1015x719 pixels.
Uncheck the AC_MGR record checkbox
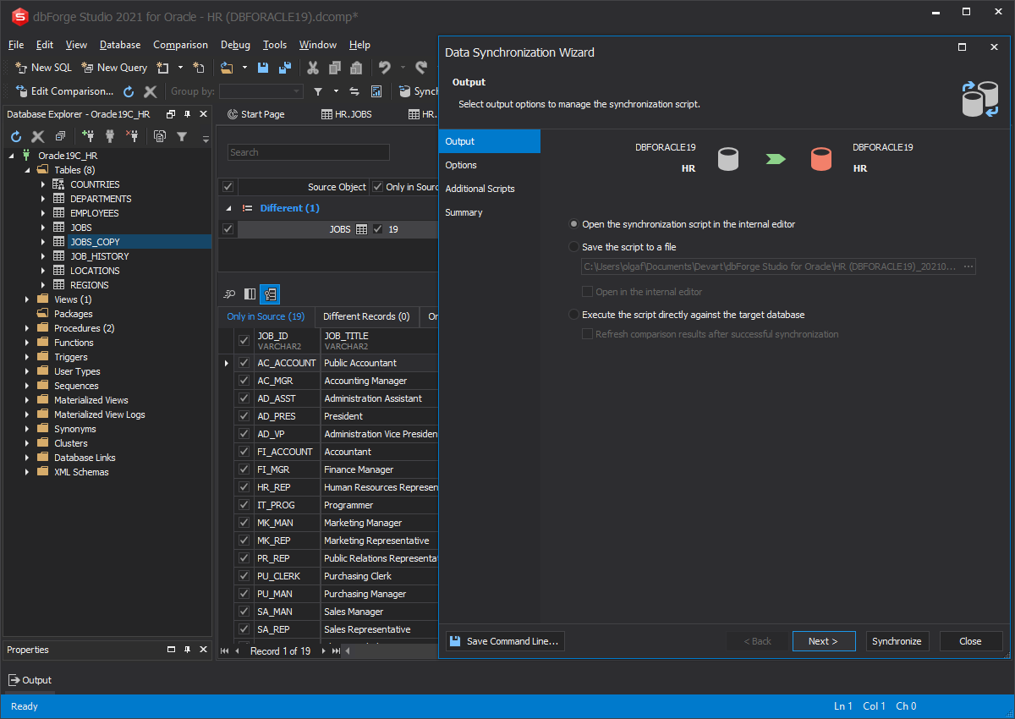(x=243, y=381)
